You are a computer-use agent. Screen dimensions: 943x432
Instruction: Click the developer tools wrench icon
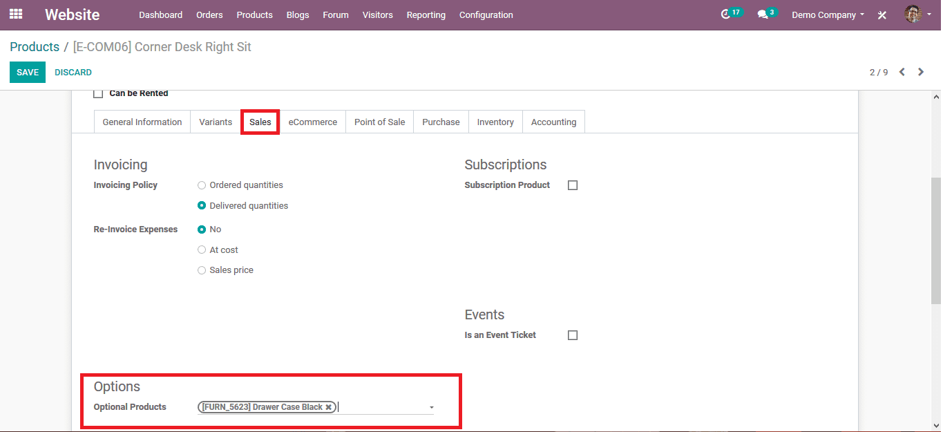click(882, 15)
